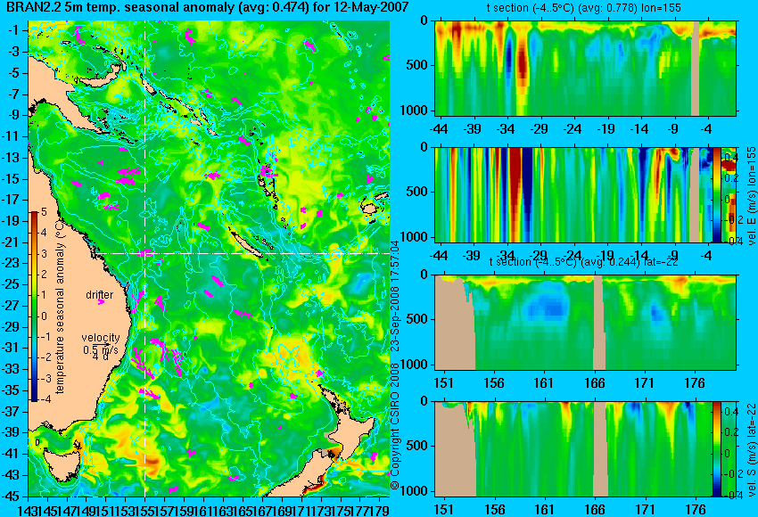This screenshot has width=758, height=517.
Task: Click the vel. E color scale bar
Action: (717, 194)
